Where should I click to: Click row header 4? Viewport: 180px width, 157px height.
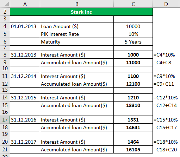pos(5,26)
